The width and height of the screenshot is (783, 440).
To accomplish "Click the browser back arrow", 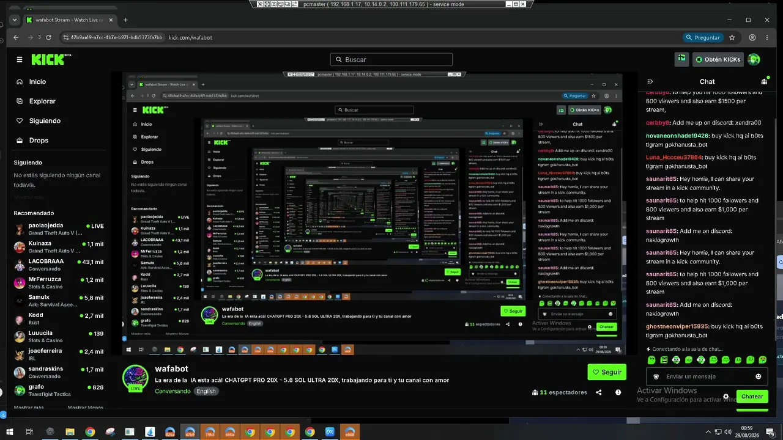I will [15, 37].
